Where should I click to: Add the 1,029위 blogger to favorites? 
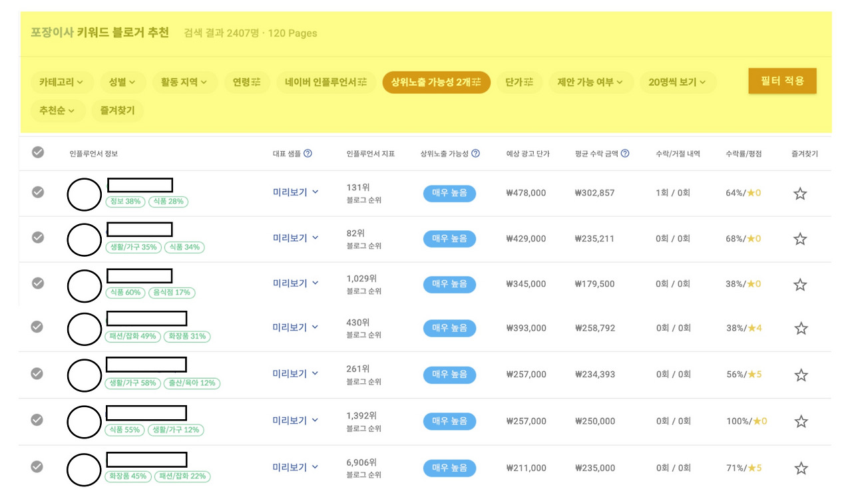tap(800, 285)
